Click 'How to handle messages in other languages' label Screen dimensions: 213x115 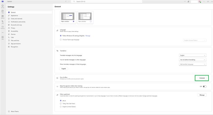pyautogui.click(x=73, y=60)
